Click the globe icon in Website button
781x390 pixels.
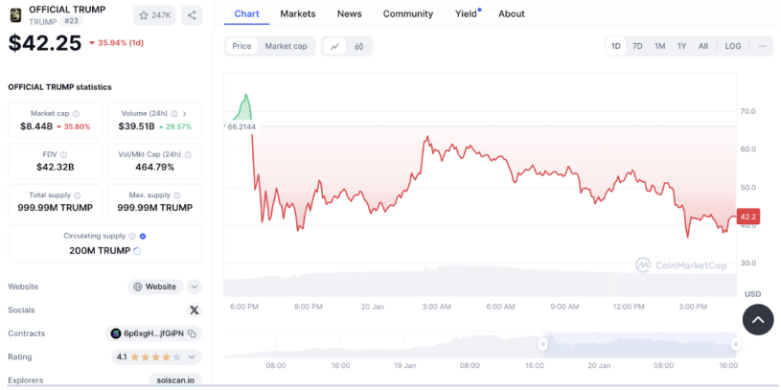(x=138, y=287)
